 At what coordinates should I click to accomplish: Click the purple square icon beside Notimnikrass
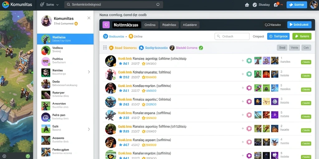pyautogui.click(x=106, y=25)
